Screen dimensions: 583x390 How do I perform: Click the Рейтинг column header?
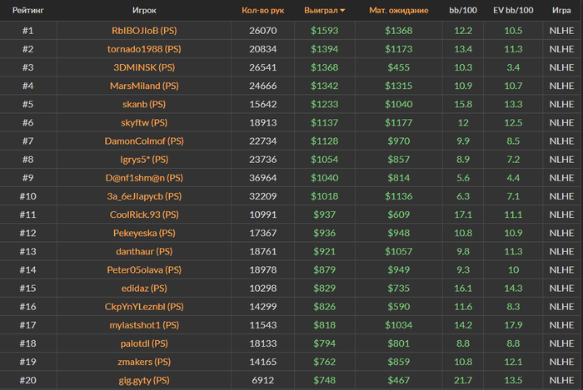(x=28, y=11)
